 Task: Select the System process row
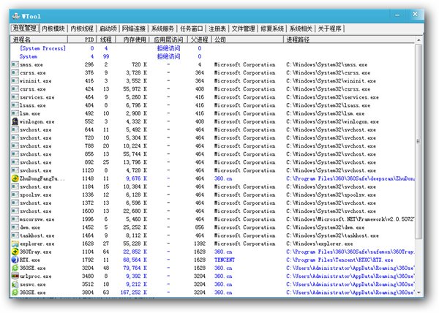pos(212,56)
